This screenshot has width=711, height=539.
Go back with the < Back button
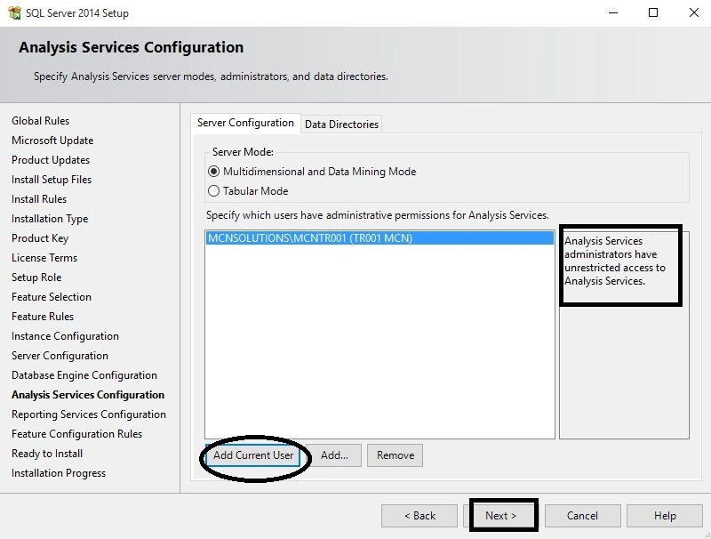(419, 516)
